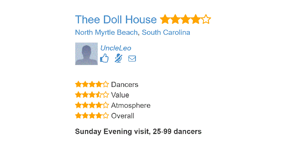Click the muted microphone icon under UncleLeo
Screen dimensions: 293x146
pos(118,58)
